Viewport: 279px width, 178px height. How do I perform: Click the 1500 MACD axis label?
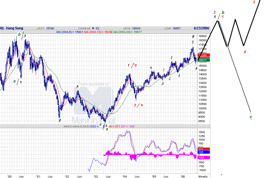202,132
